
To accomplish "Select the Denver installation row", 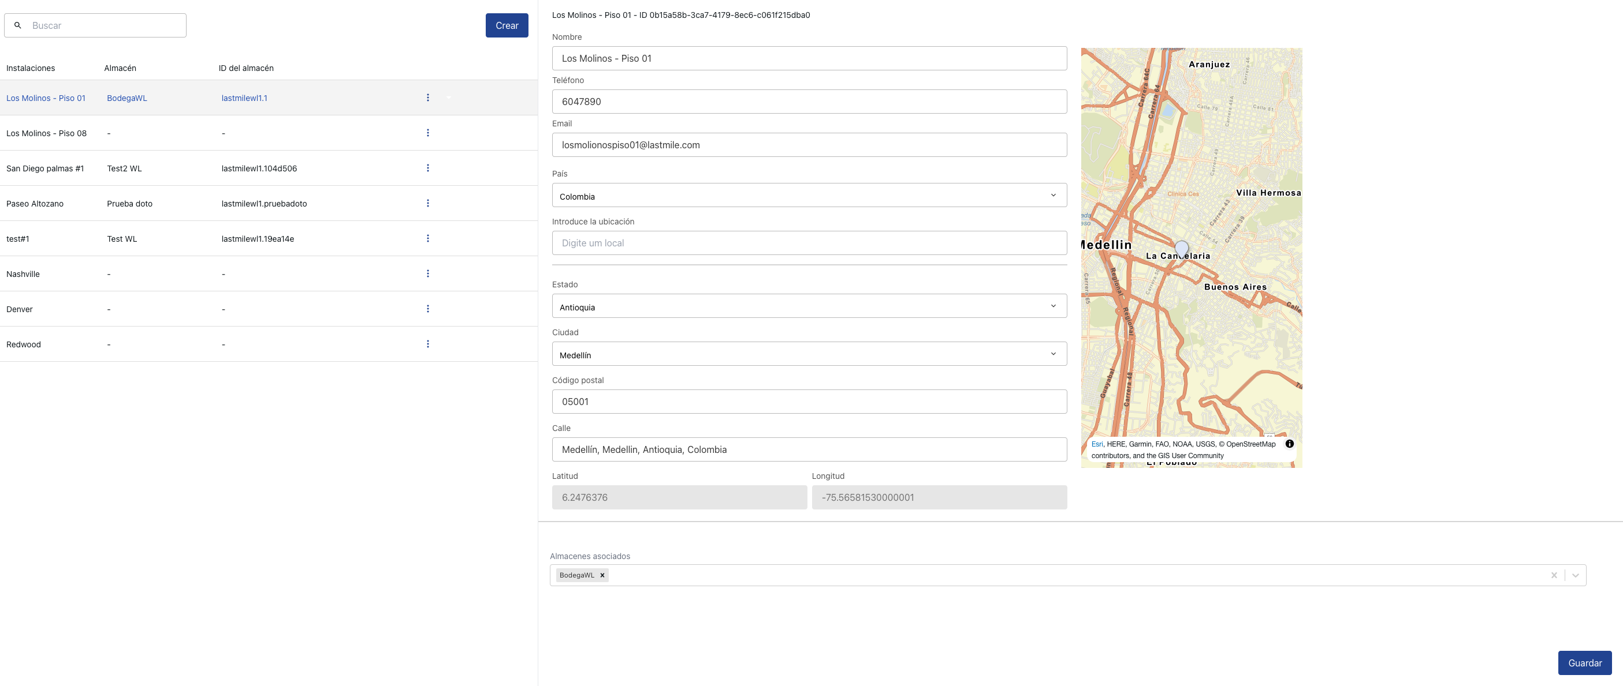I will [x=20, y=309].
